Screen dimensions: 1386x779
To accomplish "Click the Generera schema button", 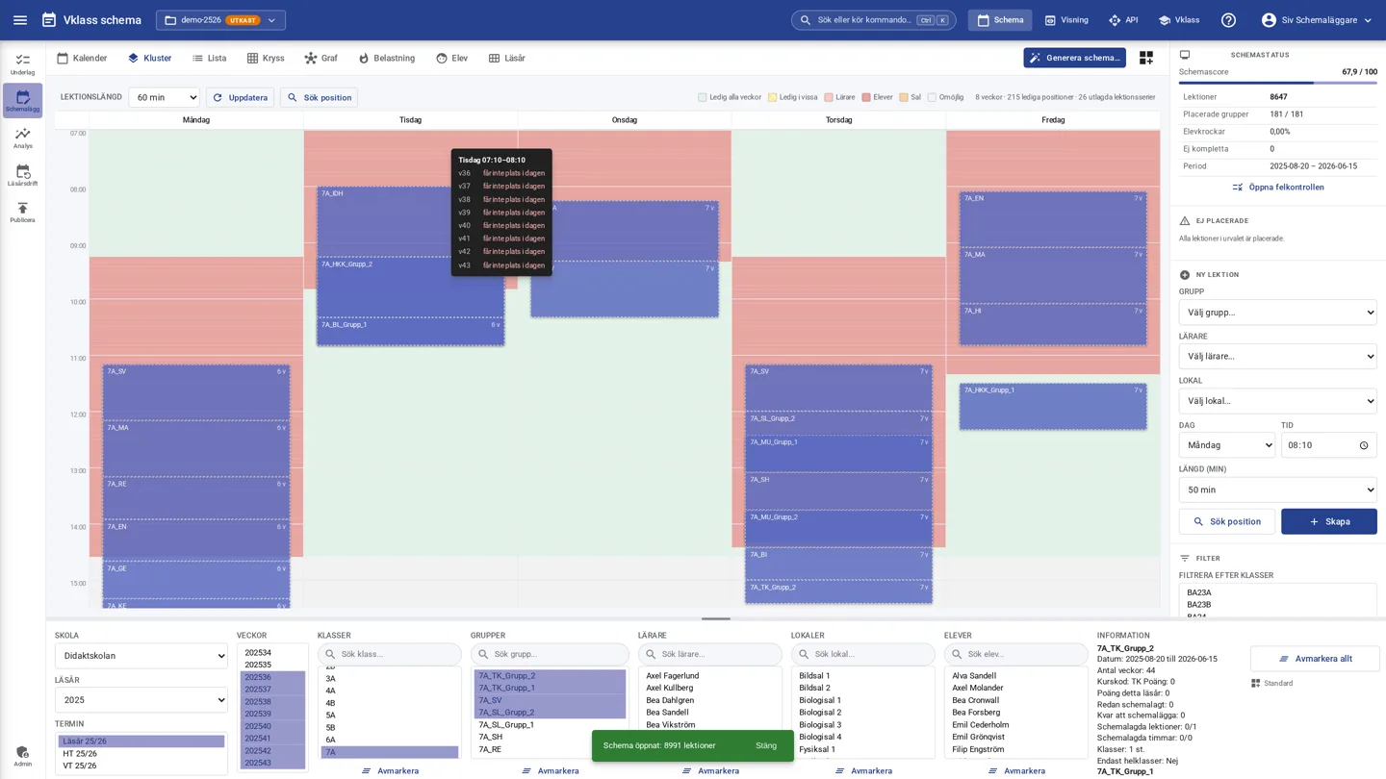I will pos(1074,58).
